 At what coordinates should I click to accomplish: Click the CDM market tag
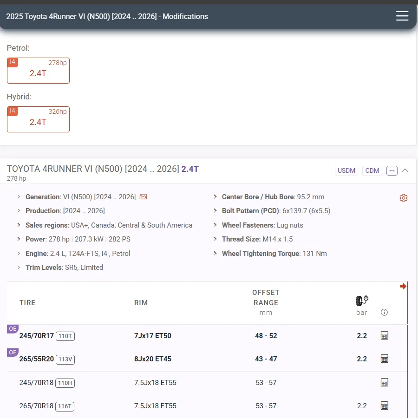(x=372, y=170)
